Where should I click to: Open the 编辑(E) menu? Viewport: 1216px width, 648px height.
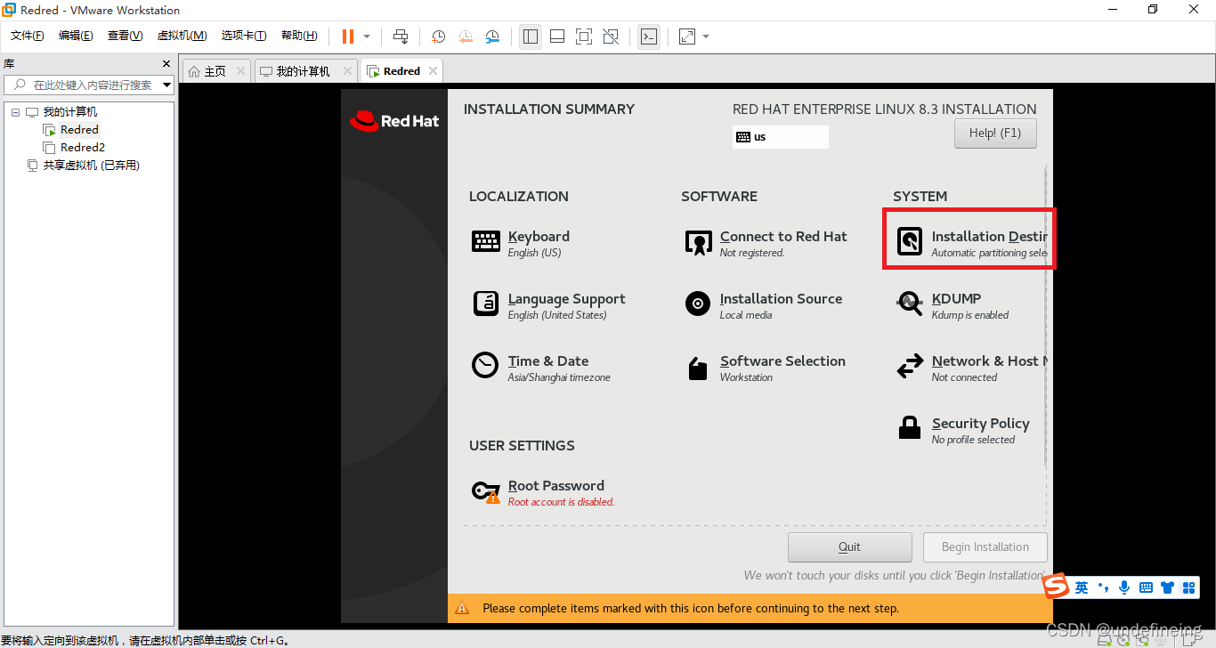[x=76, y=36]
